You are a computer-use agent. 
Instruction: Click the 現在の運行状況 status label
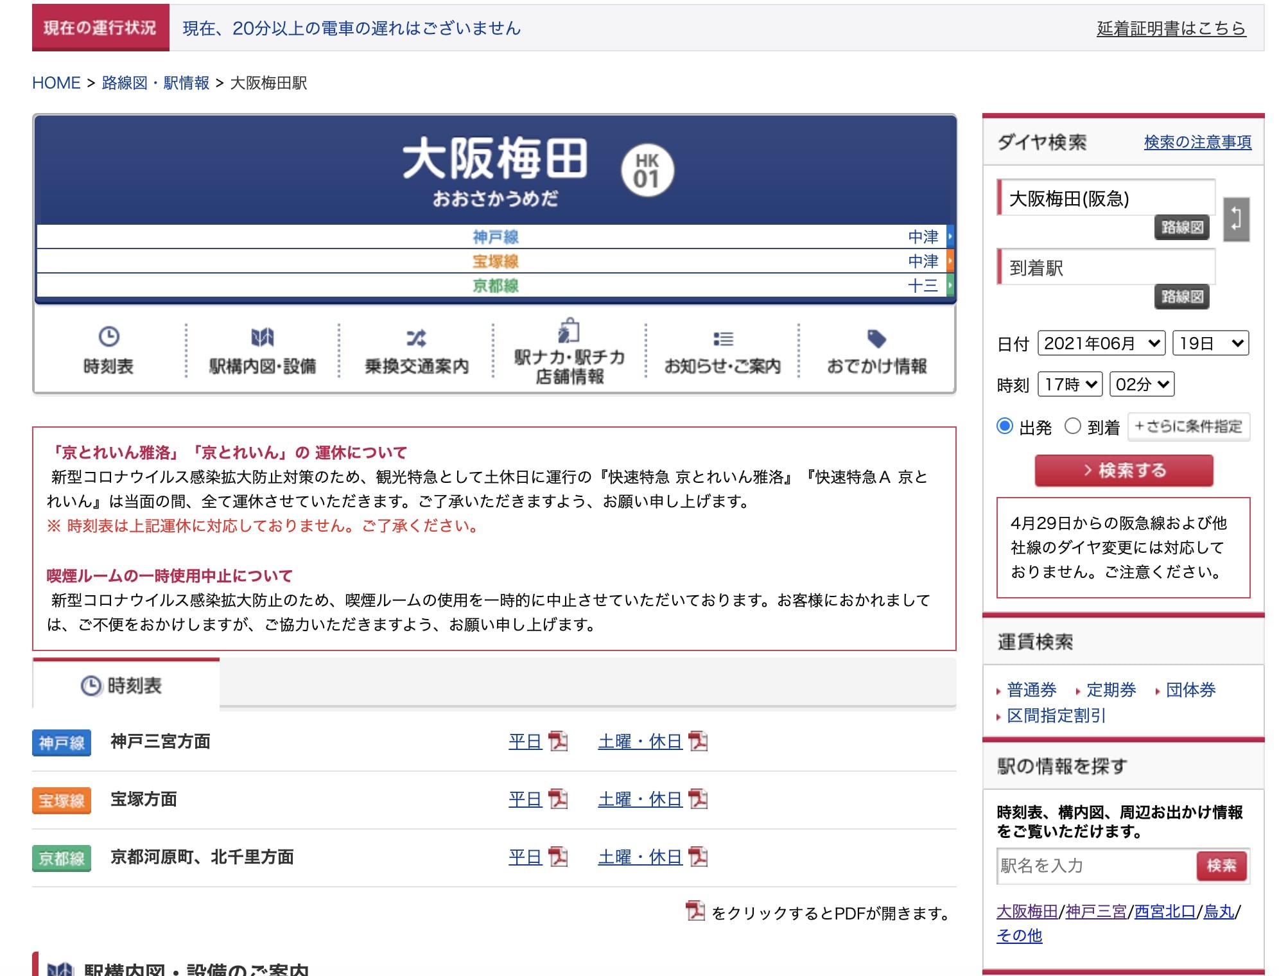(100, 28)
